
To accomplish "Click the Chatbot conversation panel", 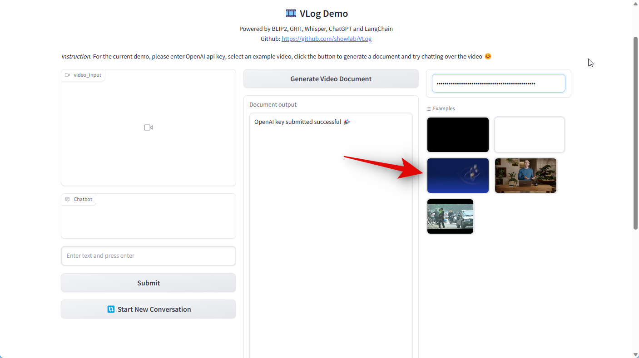I will pyautogui.click(x=149, y=216).
